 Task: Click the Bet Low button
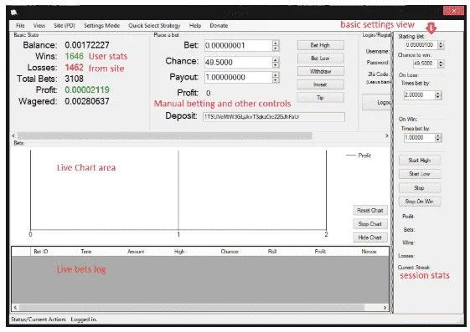click(x=320, y=59)
